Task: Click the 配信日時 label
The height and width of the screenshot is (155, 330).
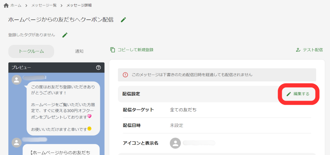Action: (x=132, y=125)
